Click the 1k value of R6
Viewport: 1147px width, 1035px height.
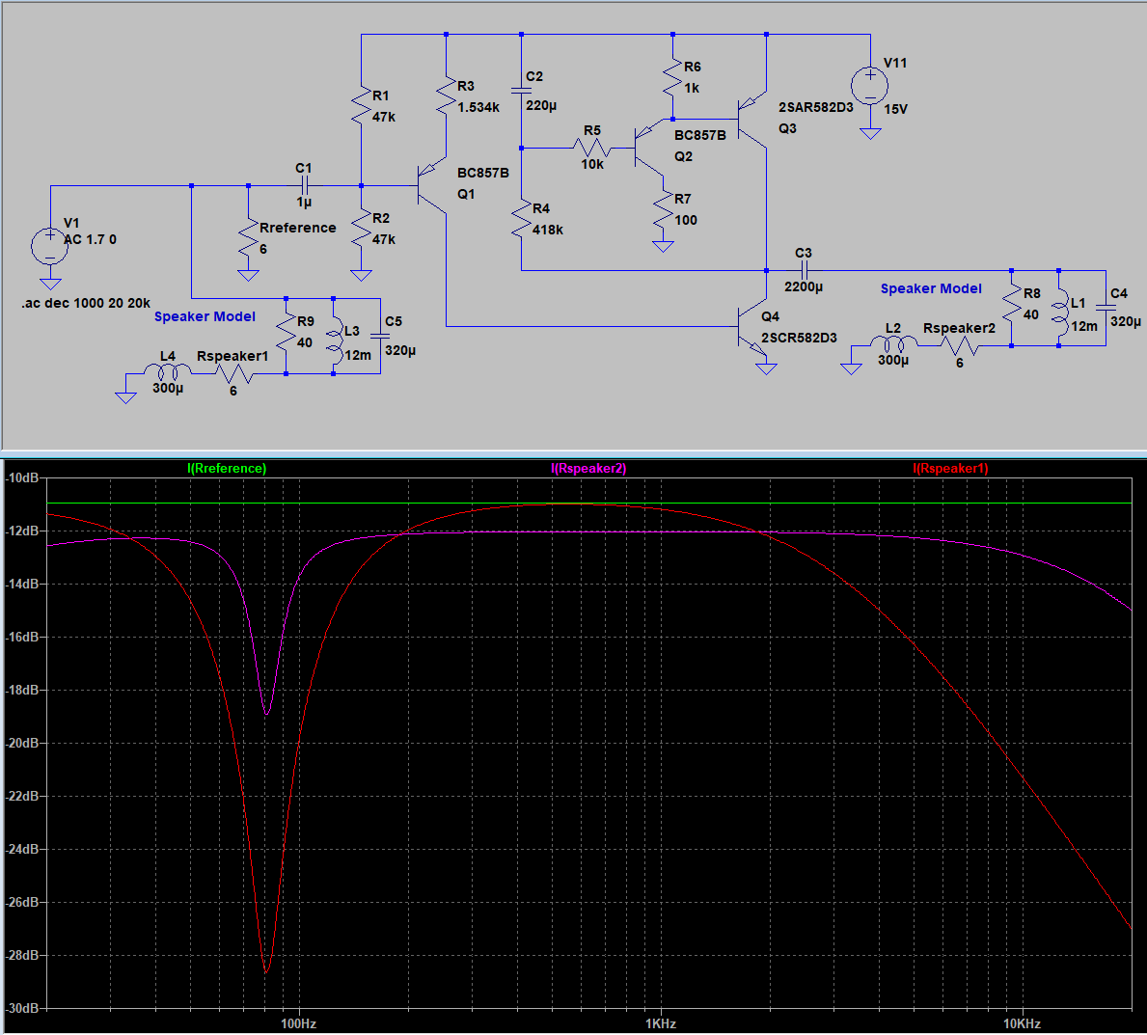click(x=692, y=89)
